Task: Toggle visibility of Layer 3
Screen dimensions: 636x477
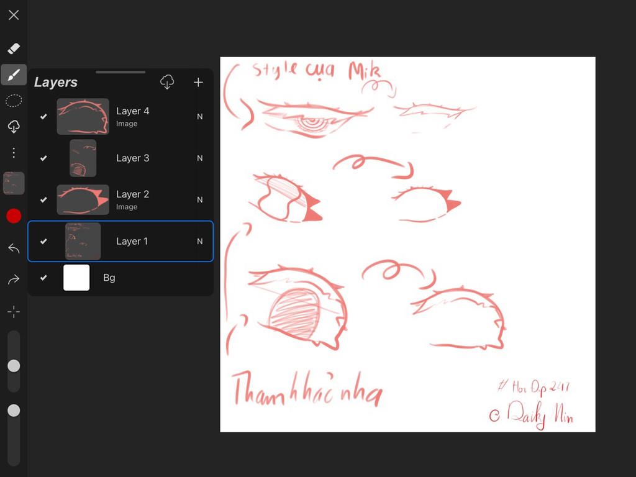Action: click(43, 158)
